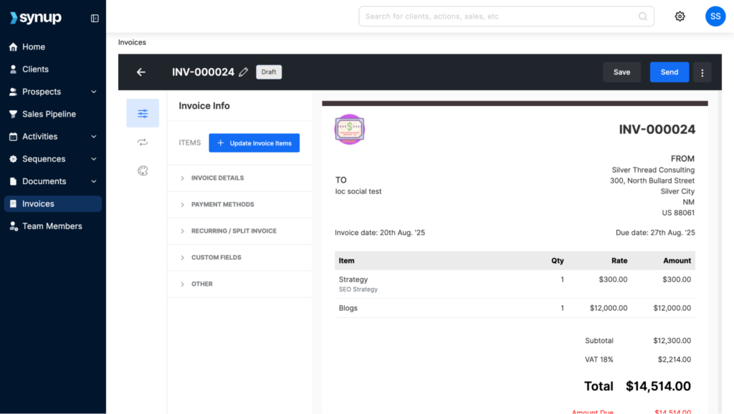This screenshot has height=414, width=734.
Task: Open the settings gear in the top bar
Action: [x=680, y=15]
